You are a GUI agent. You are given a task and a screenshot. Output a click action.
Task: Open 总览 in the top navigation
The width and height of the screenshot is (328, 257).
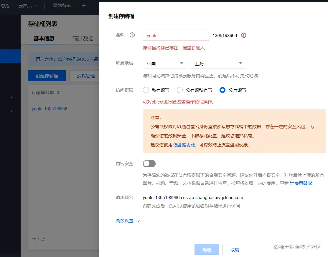pyautogui.click(x=5, y=6)
